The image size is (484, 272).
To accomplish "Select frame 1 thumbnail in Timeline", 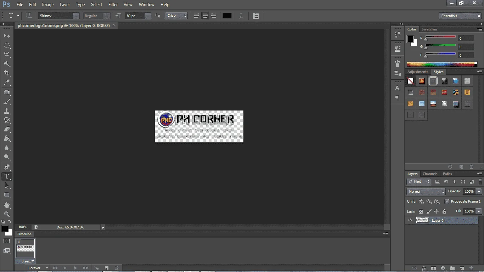I will coord(25,248).
